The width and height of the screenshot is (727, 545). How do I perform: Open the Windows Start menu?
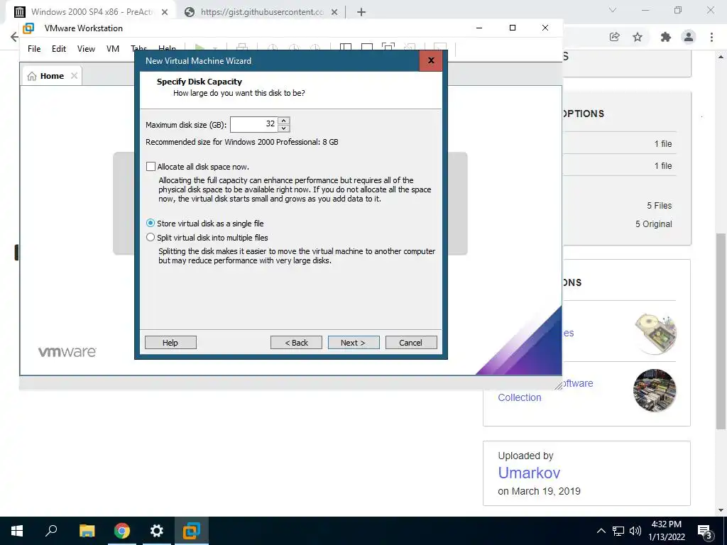(17, 531)
